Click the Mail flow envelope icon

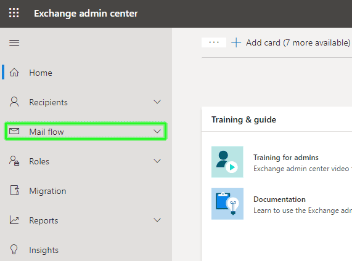[14, 131]
